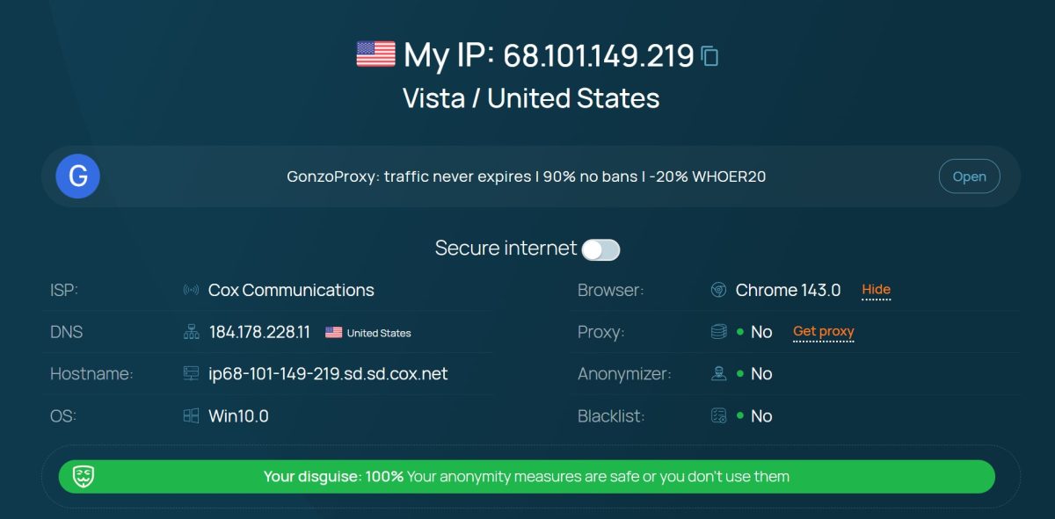
Task: Click the DNS network icon beside 184.178.228.11
Action: [191, 331]
